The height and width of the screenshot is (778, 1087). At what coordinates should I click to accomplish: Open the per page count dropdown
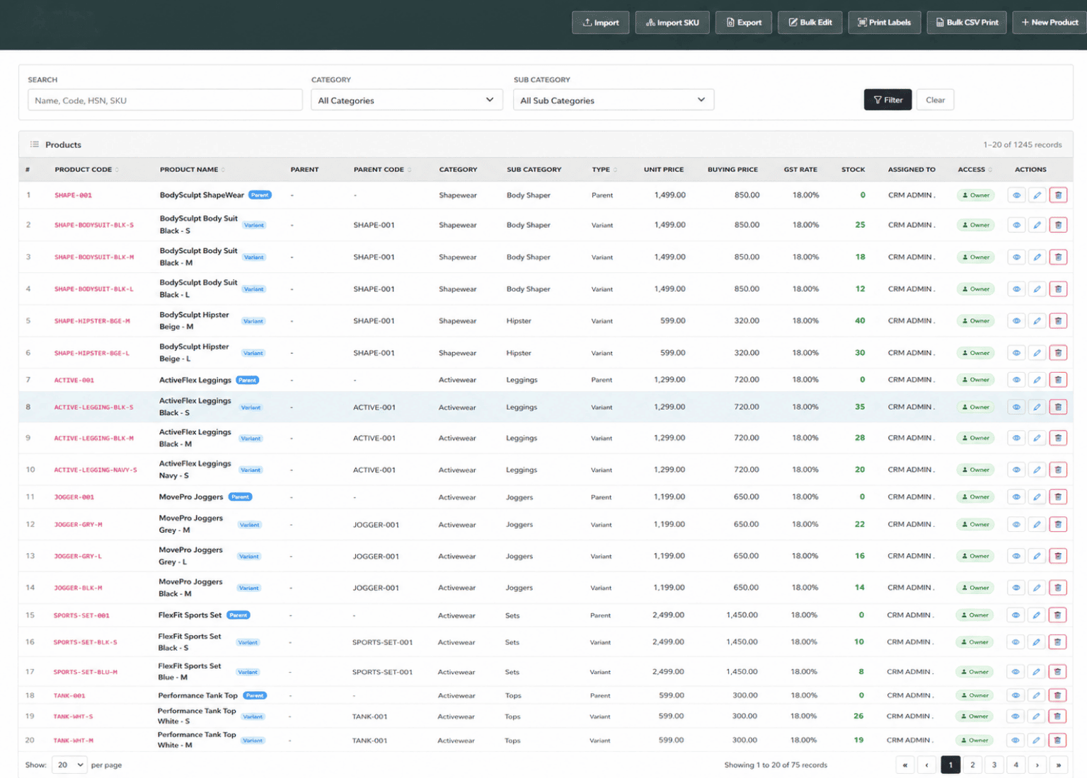(x=69, y=765)
